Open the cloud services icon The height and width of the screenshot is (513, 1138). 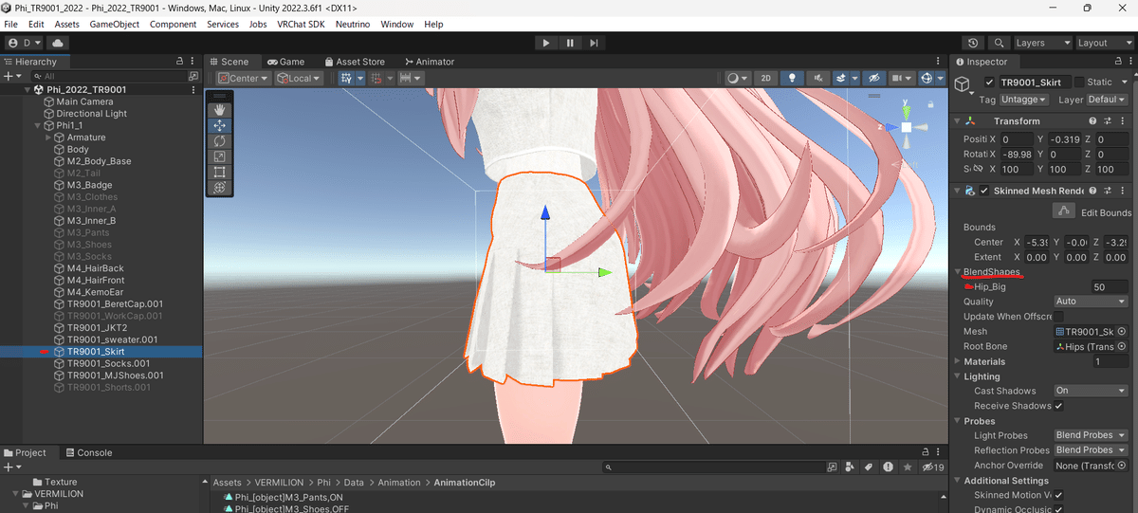pyautogui.click(x=59, y=43)
